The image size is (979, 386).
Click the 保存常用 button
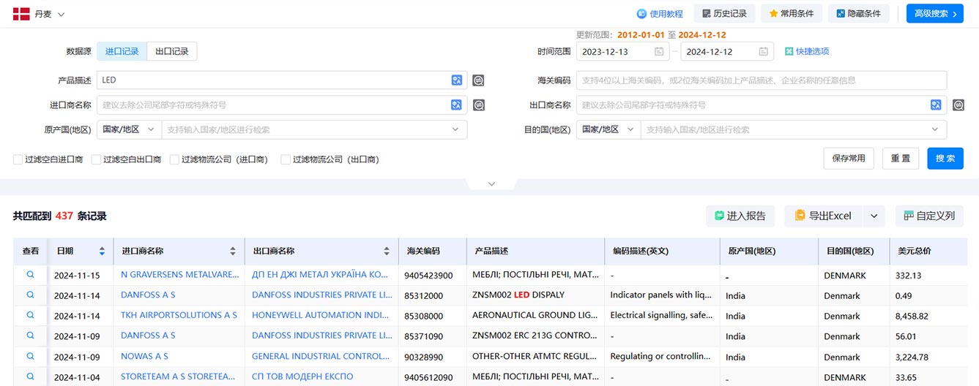click(849, 159)
